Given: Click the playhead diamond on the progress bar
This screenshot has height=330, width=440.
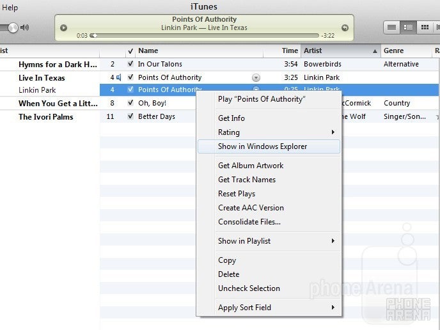Looking at the screenshot, I should (95, 36).
